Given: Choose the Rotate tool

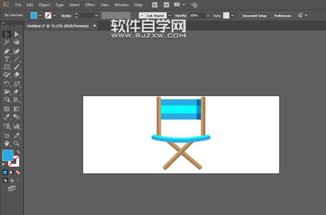Looking at the screenshot, I should pos(7,84).
